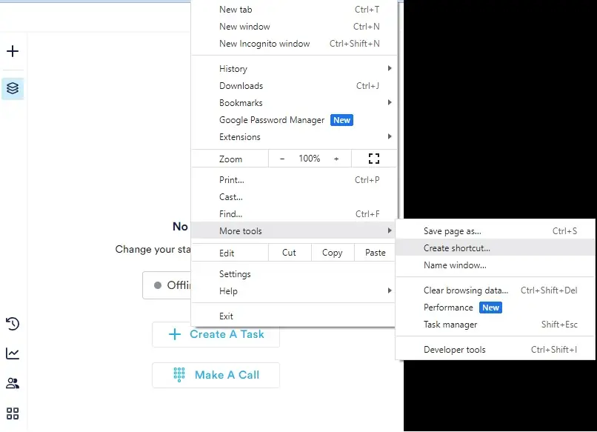Open the apps grid sidebar icon
This screenshot has height=432, width=597.
(x=13, y=413)
